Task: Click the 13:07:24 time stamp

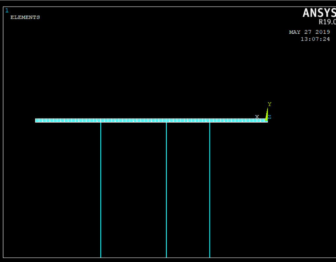Action: [x=315, y=39]
